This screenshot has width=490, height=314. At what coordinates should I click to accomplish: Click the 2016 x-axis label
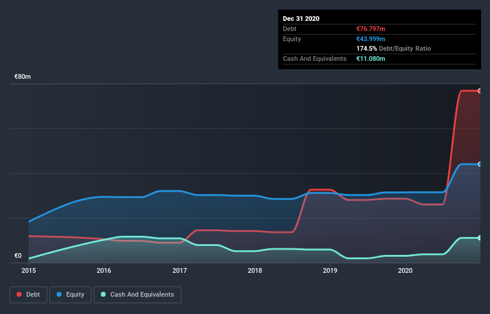(104, 270)
